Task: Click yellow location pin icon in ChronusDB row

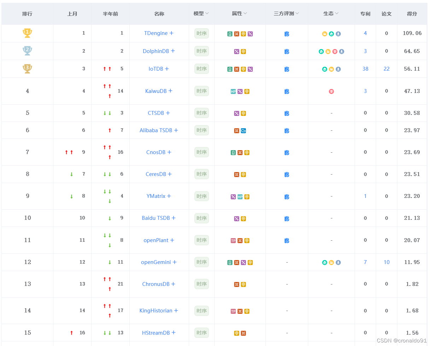Action: (x=243, y=285)
